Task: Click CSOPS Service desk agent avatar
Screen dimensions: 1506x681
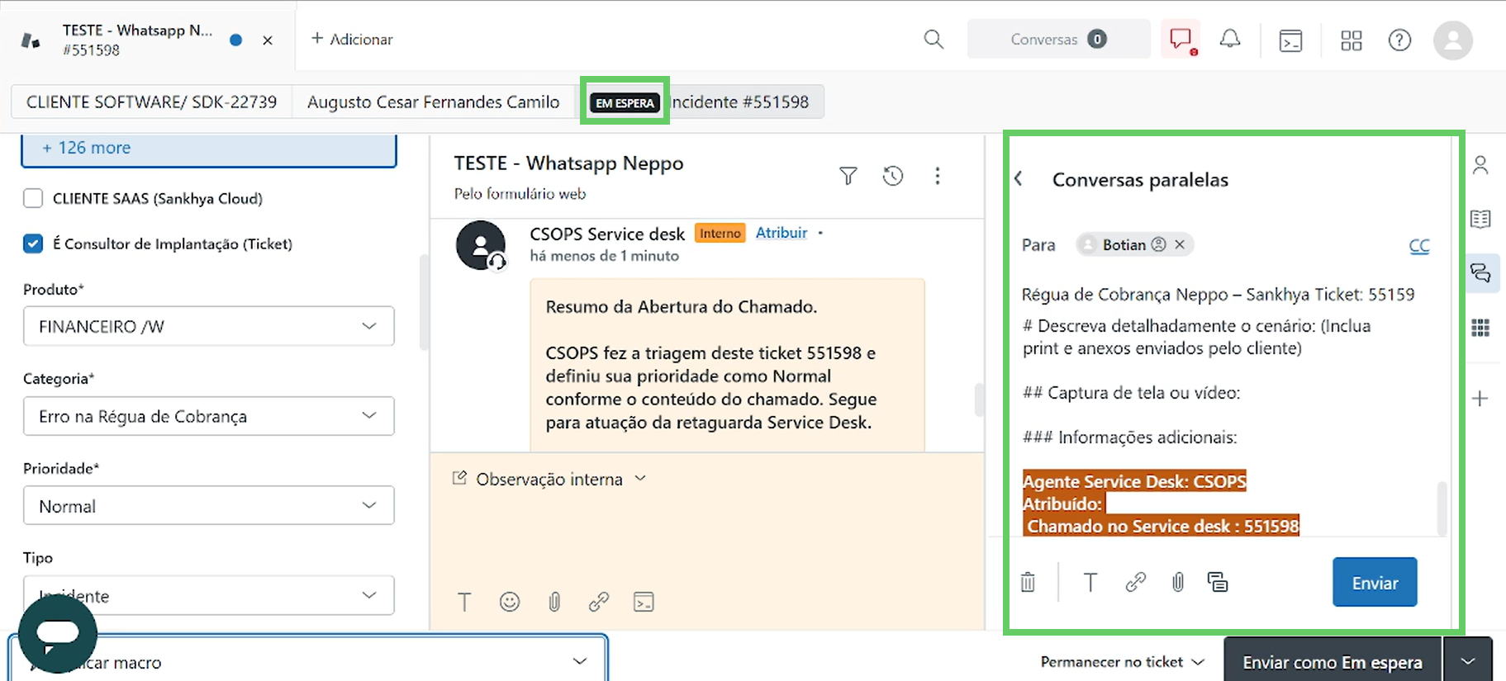Action: [481, 245]
